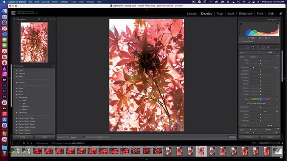Click the Lightroom Classic logo icon
This screenshot has width=287, height=161.
coord(13,13)
